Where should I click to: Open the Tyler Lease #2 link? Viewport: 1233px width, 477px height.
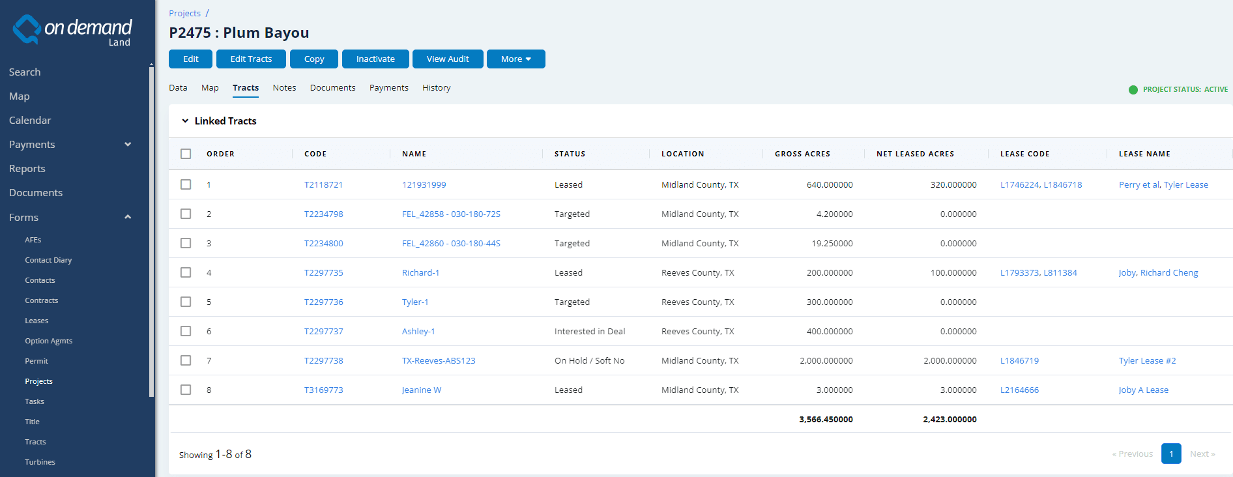point(1148,360)
